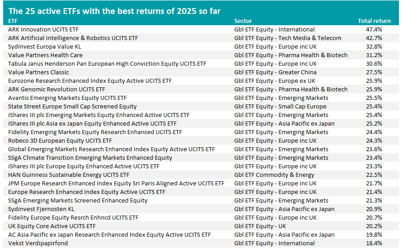Screen dimensions: 403x252
Task: Click State Street Europe Small Cap Screened Equity
Action: click(x=72, y=106)
